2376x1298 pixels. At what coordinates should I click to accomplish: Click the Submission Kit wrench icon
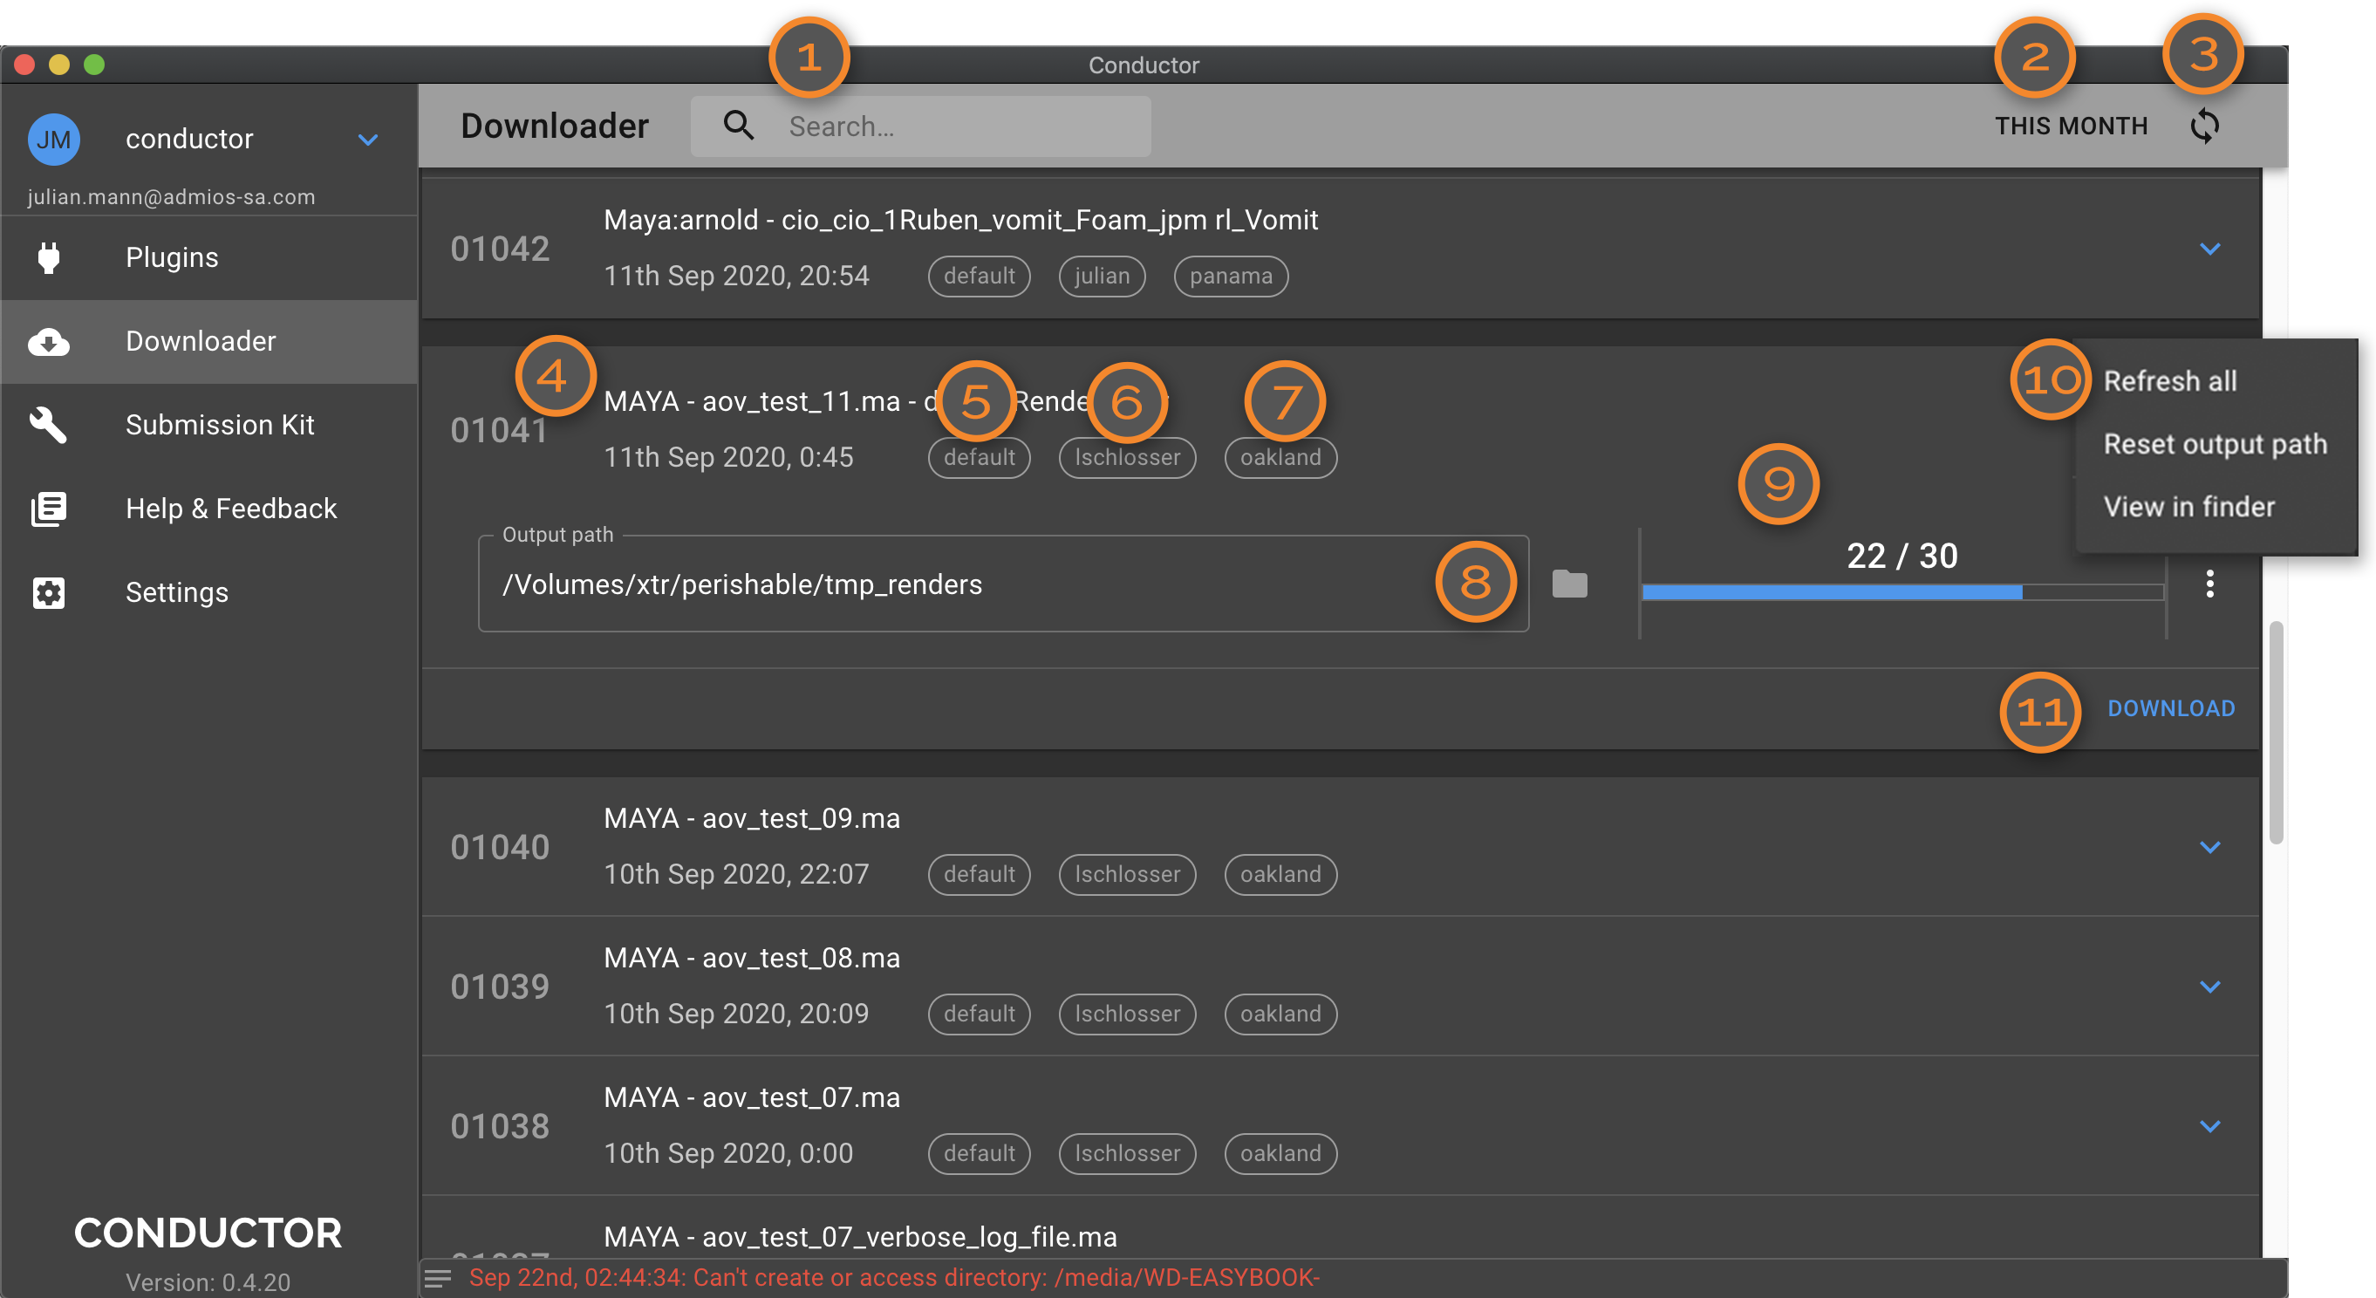pos(49,426)
